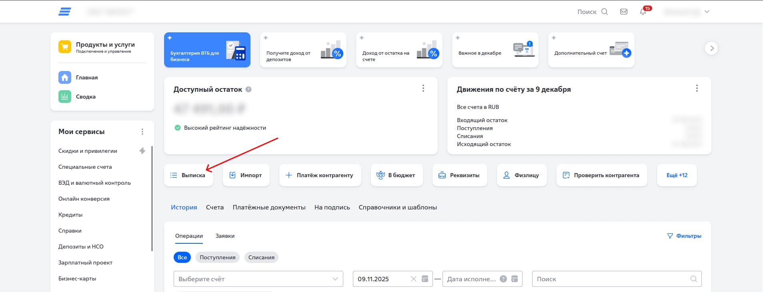Open three-dot menu in Движения по счёту card
Image resolution: width=763 pixels, height=292 pixels.
[697, 88]
